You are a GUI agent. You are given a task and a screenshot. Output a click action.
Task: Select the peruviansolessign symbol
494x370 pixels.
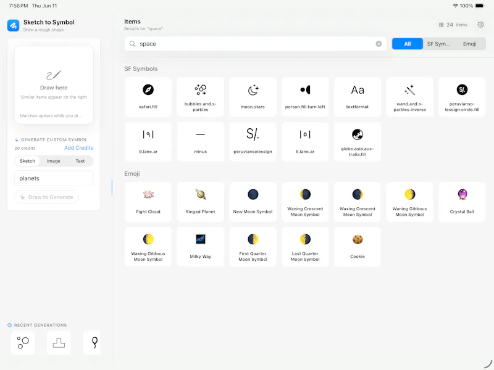coord(253,142)
